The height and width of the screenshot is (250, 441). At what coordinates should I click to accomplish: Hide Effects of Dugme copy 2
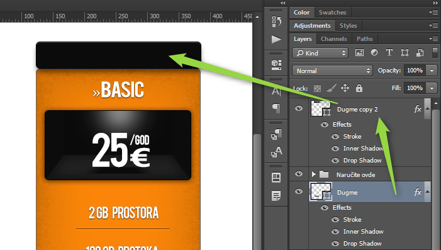pyautogui.click(x=324, y=125)
